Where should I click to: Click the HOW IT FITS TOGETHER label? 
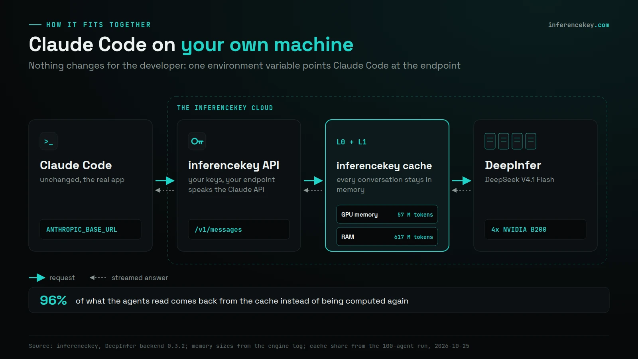click(x=98, y=25)
